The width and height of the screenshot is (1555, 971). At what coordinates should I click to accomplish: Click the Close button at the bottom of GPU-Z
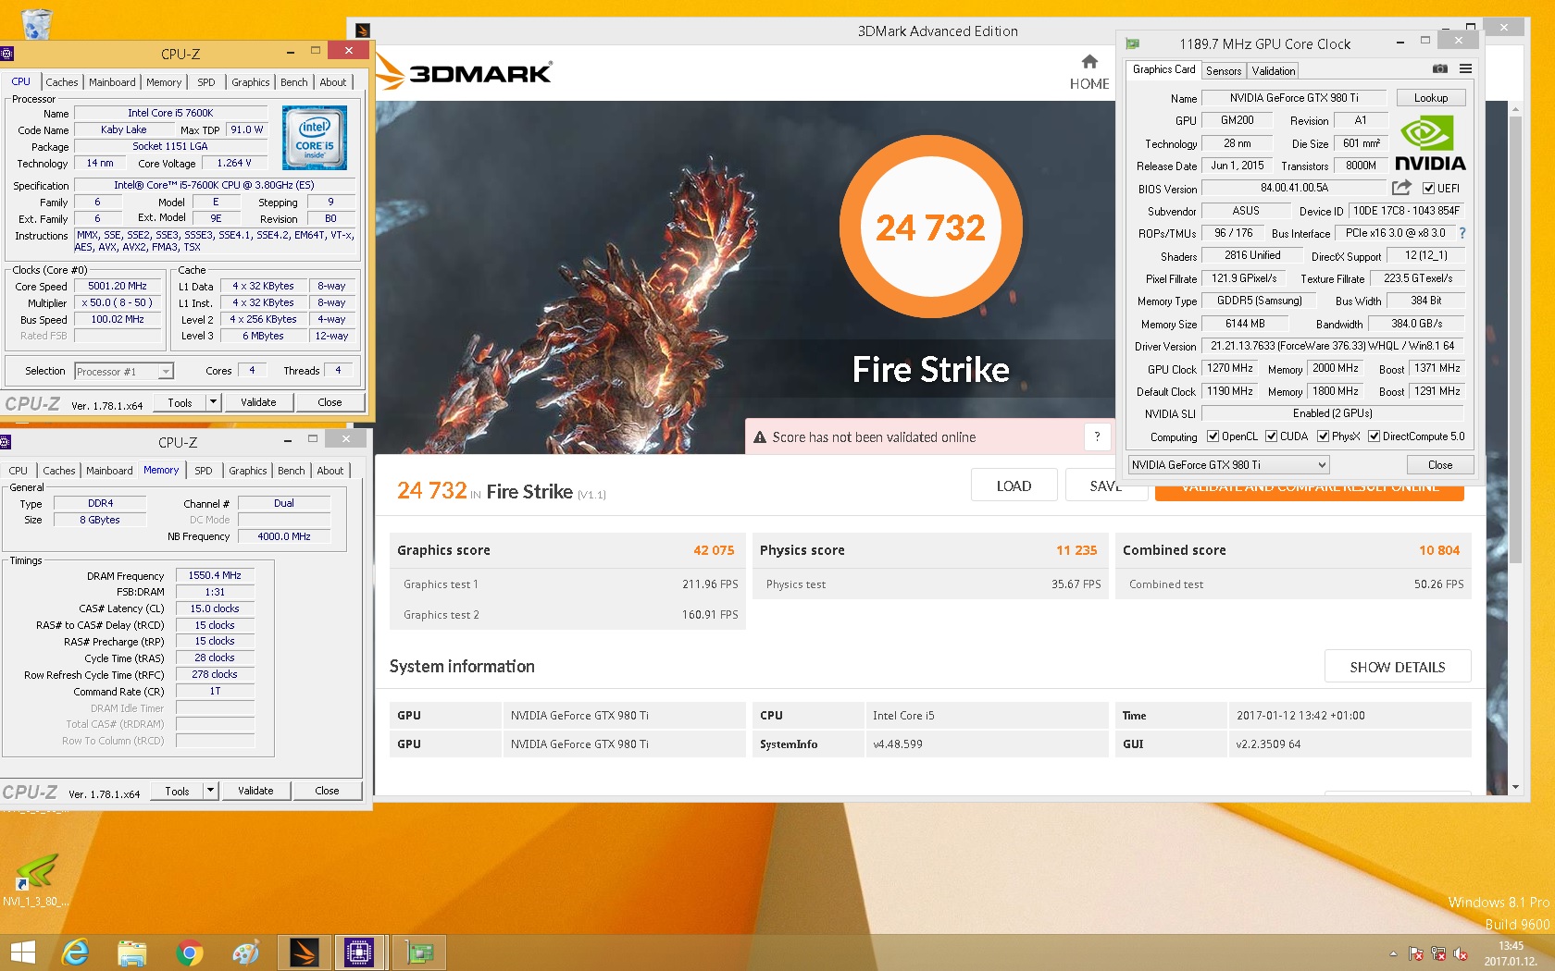coord(1440,465)
